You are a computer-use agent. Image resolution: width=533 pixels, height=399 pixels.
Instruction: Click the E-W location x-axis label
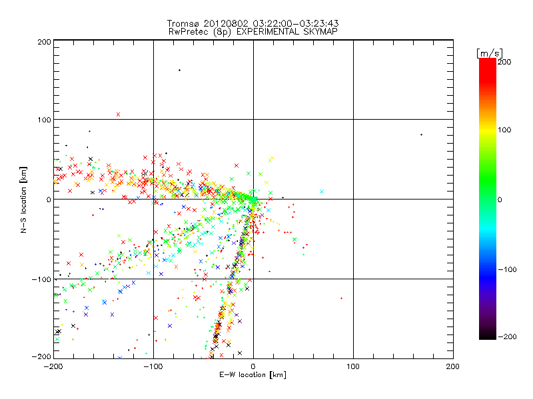tap(253, 375)
